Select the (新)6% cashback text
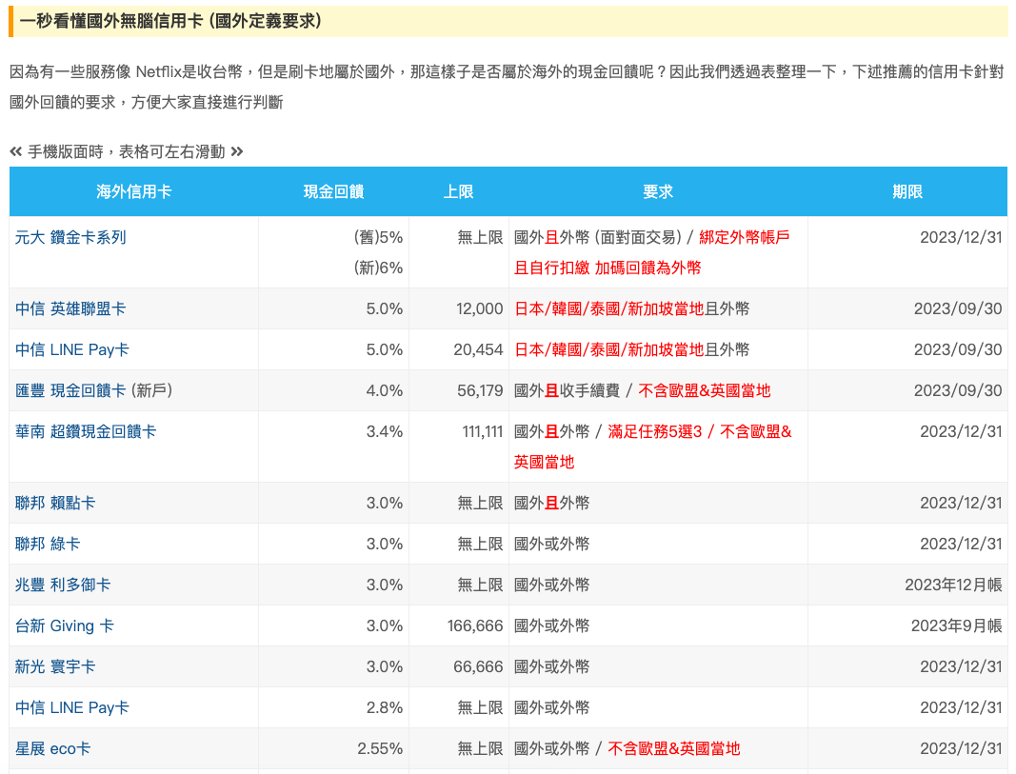Image resolution: width=1016 pixels, height=774 pixels. [378, 268]
